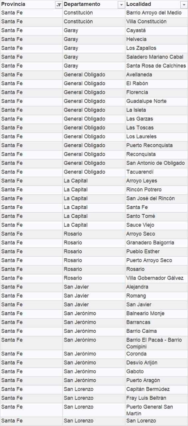Image resolution: width=188 pixels, height=426 pixels.
Task: Expand the Localidad column filter dropdown
Action: 184,5
